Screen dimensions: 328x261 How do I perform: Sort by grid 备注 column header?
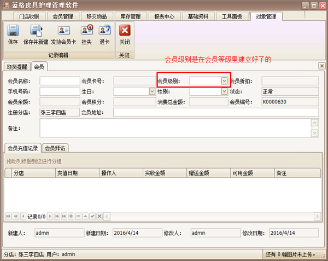pyautogui.click(x=297, y=173)
